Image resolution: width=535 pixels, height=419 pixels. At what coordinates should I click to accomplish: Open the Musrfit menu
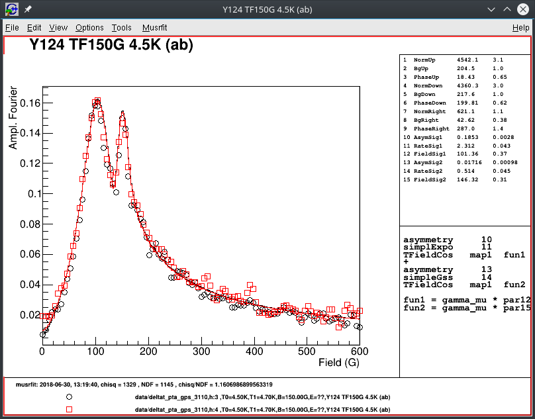pos(155,28)
